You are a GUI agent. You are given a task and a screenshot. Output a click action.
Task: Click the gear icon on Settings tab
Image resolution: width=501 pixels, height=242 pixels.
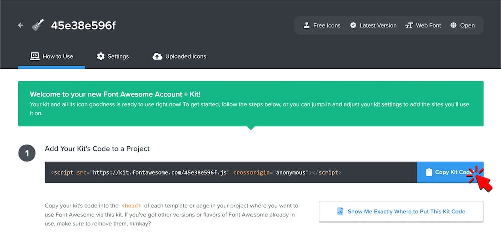100,56
